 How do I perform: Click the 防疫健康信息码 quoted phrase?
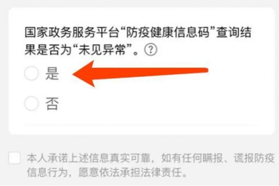point(168,33)
